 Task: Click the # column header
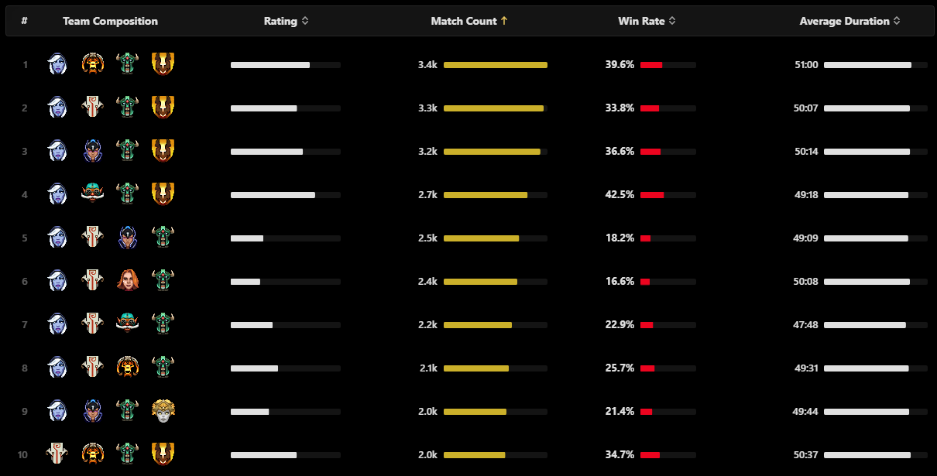pyautogui.click(x=25, y=21)
